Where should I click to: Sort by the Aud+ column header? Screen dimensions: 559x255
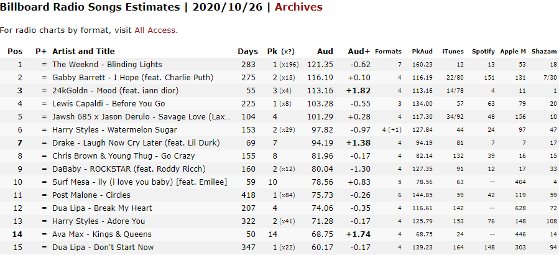click(x=359, y=52)
